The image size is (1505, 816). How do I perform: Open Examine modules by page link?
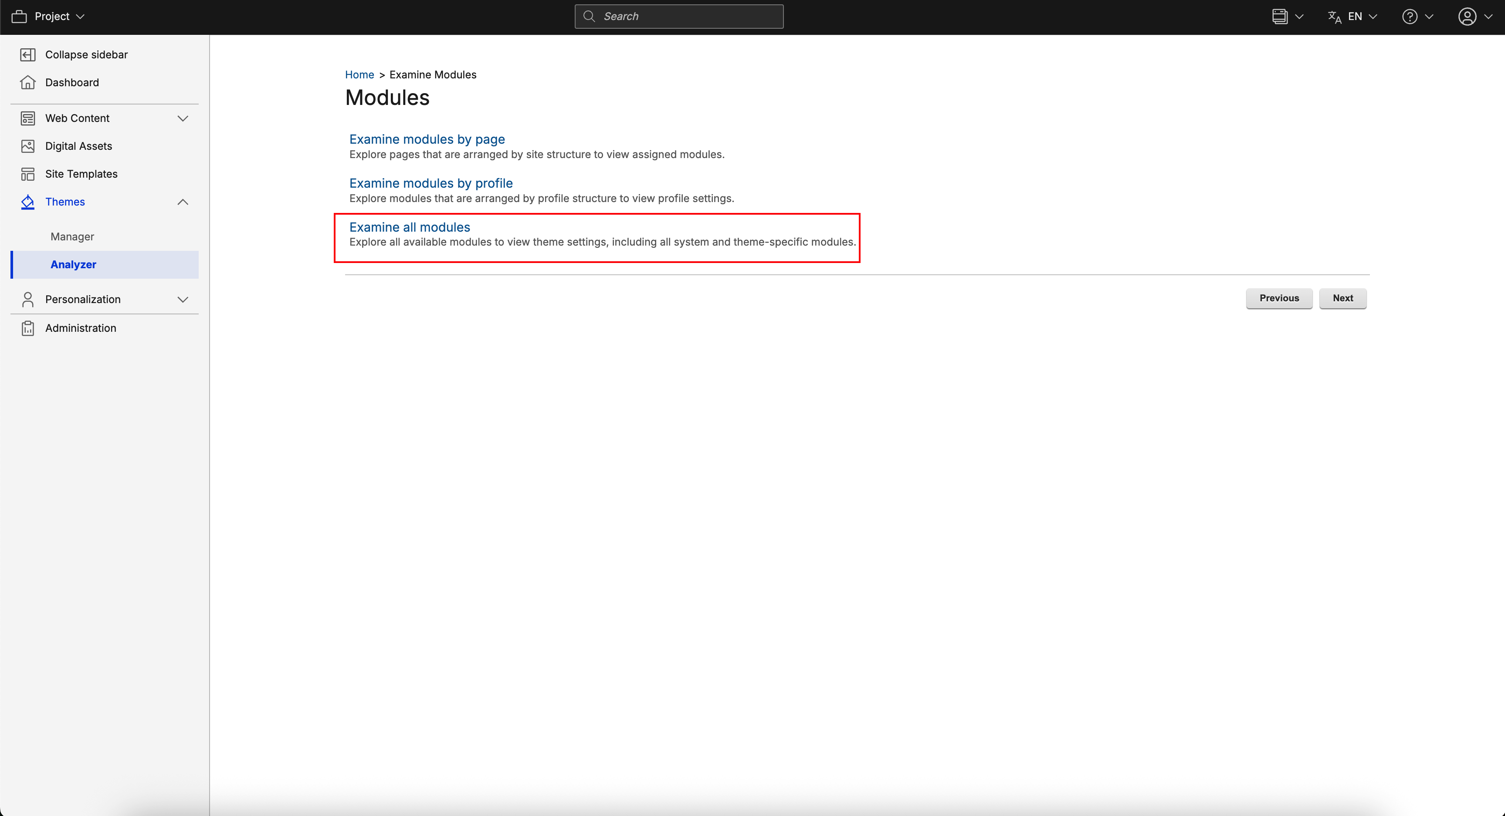point(427,139)
